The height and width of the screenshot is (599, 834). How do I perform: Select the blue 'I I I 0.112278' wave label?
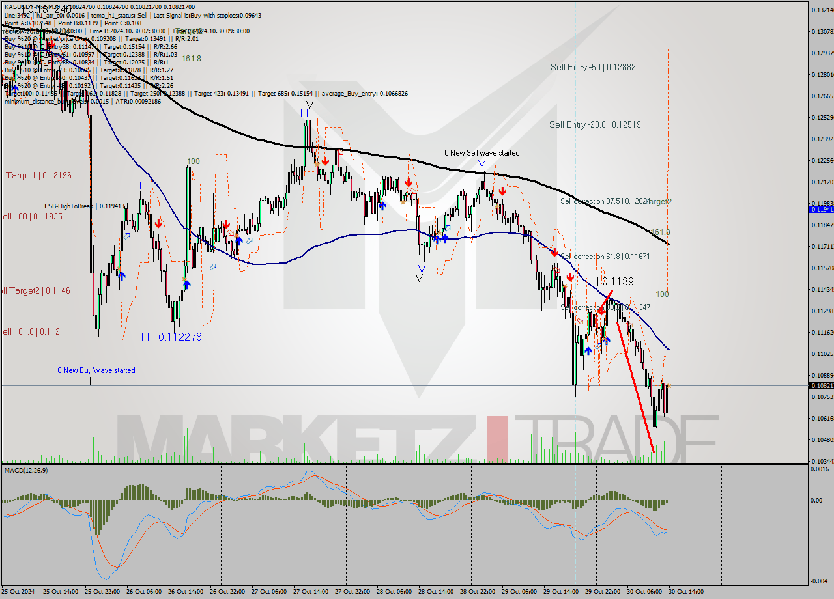coord(171,337)
